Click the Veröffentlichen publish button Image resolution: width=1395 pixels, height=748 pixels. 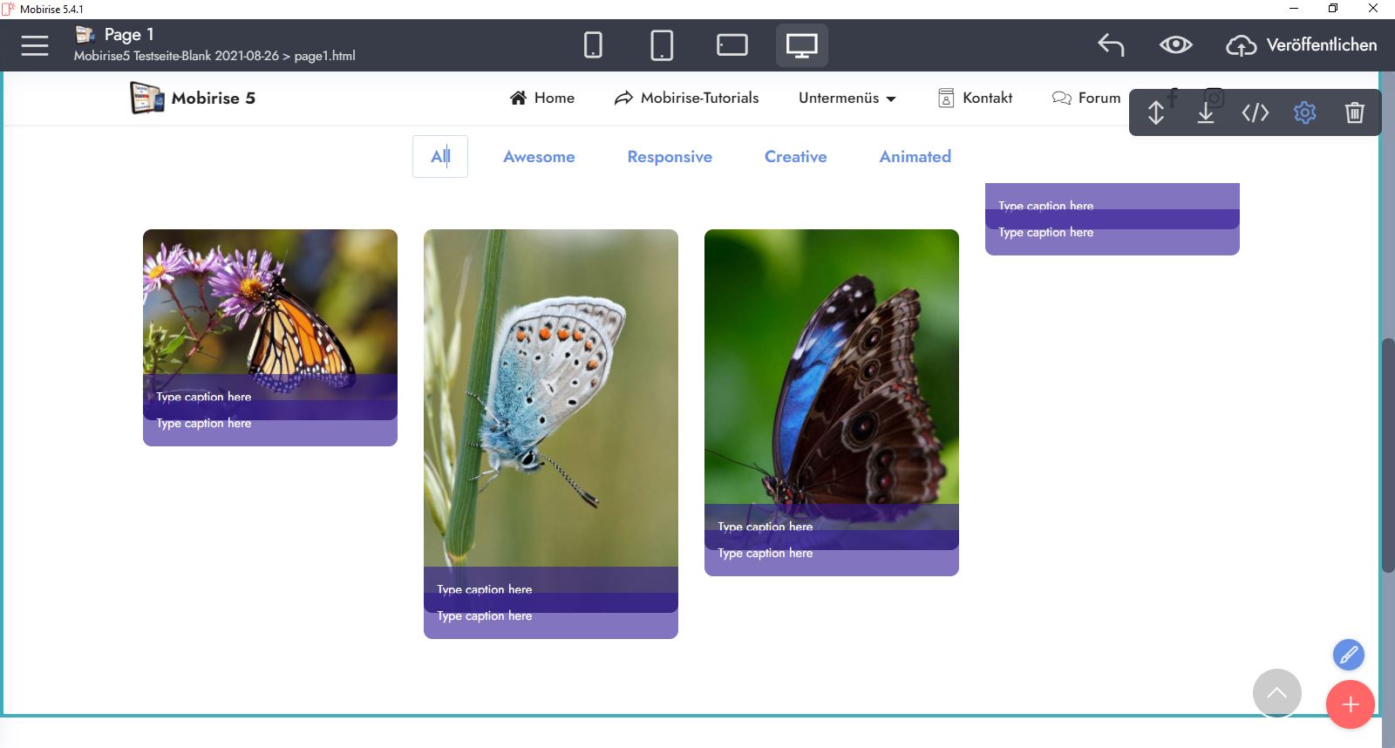coord(1302,45)
